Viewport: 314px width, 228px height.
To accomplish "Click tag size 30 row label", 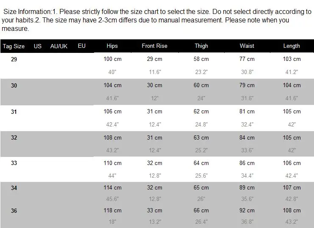I will (14, 85).
